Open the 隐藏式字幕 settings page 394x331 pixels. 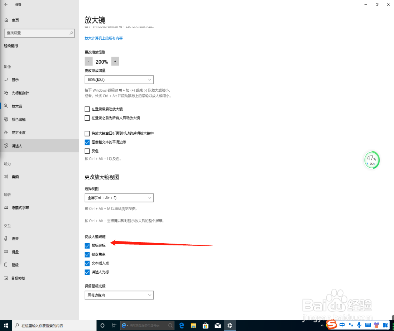[39, 208]
